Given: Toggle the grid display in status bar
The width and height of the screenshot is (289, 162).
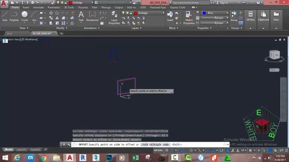Looking at the screenshot, I should tap(167, 150).
